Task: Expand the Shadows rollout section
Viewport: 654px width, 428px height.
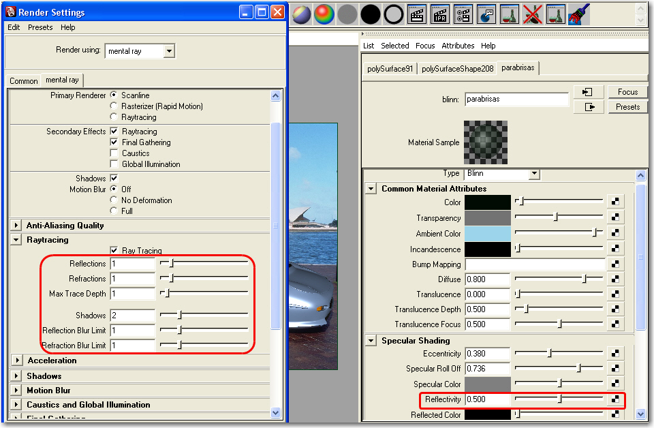Action: (x=16, y=376)
